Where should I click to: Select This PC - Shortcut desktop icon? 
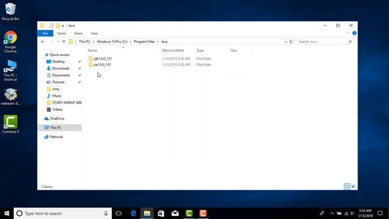10,71
